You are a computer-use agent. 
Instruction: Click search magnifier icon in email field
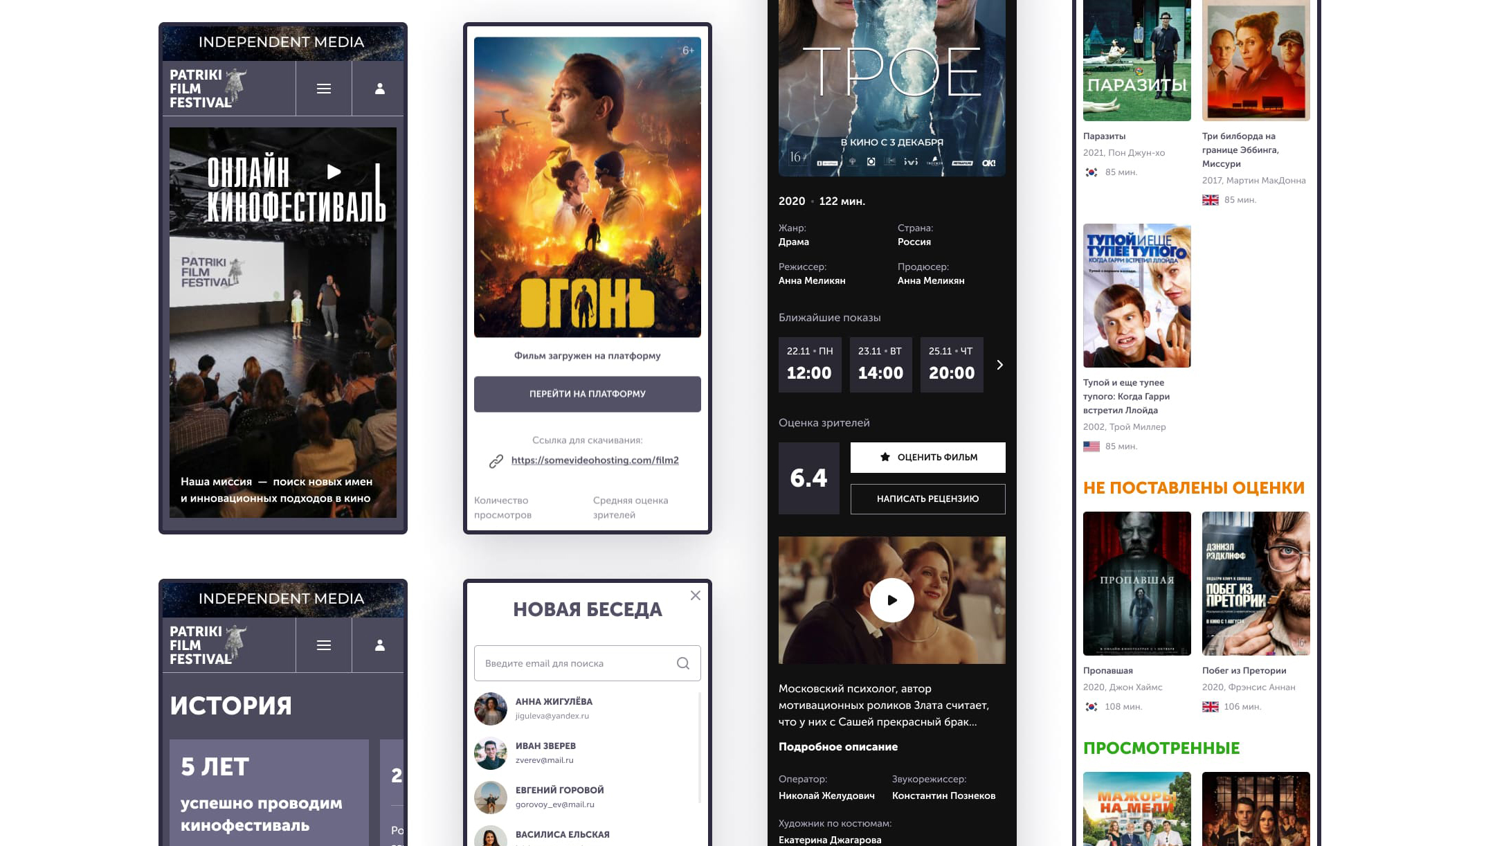click(682, 663)
